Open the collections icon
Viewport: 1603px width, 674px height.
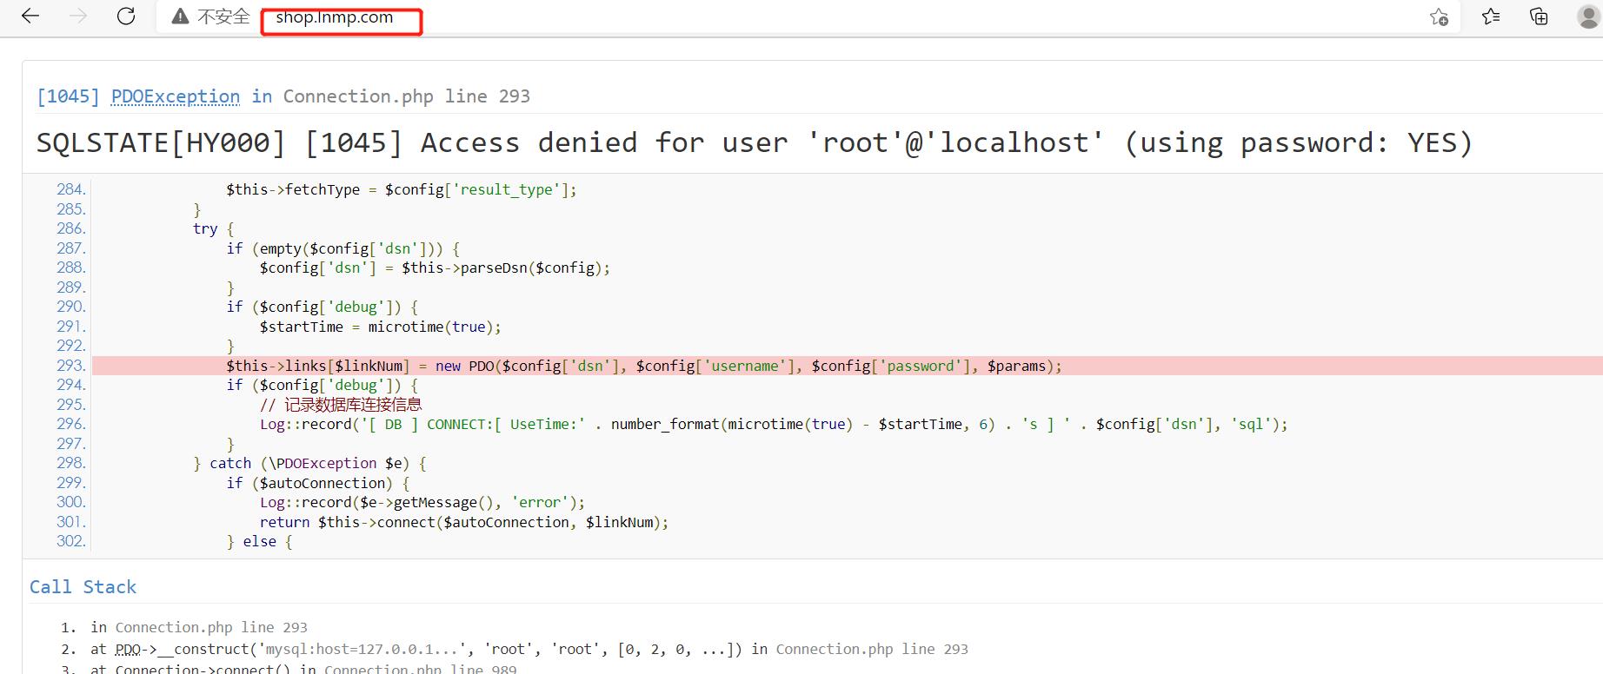coord(1539,17)
